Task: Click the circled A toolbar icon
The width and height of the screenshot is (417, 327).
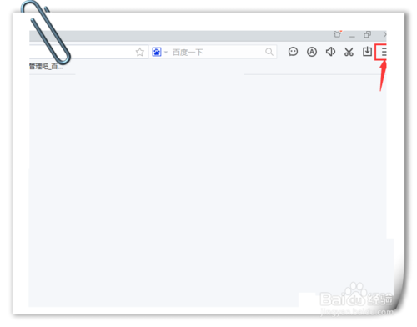Action: [312, 52]
